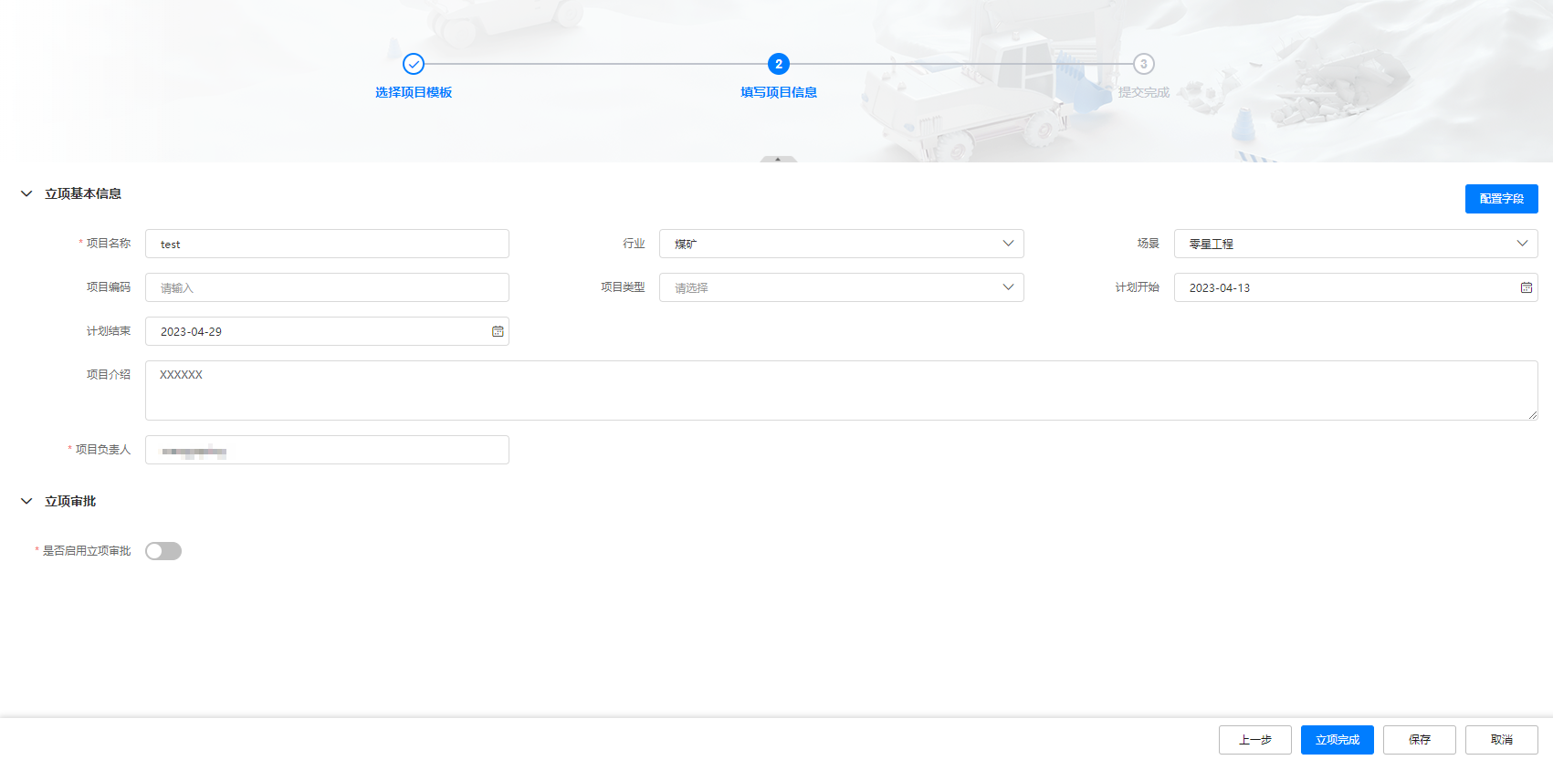Open calendar icon in 计划开始 field

(1526, 287)
